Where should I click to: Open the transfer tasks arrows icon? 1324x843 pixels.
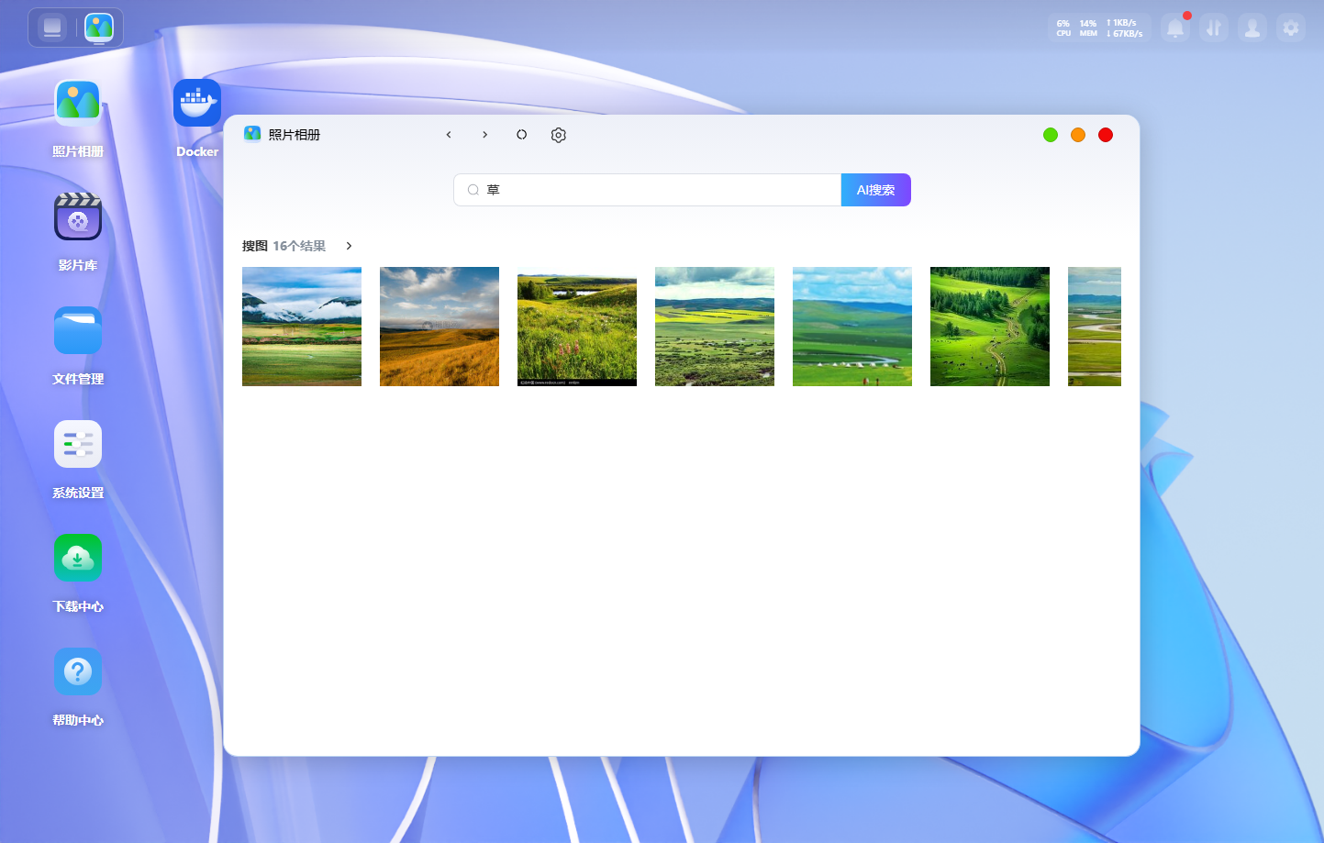[1214, 28]
